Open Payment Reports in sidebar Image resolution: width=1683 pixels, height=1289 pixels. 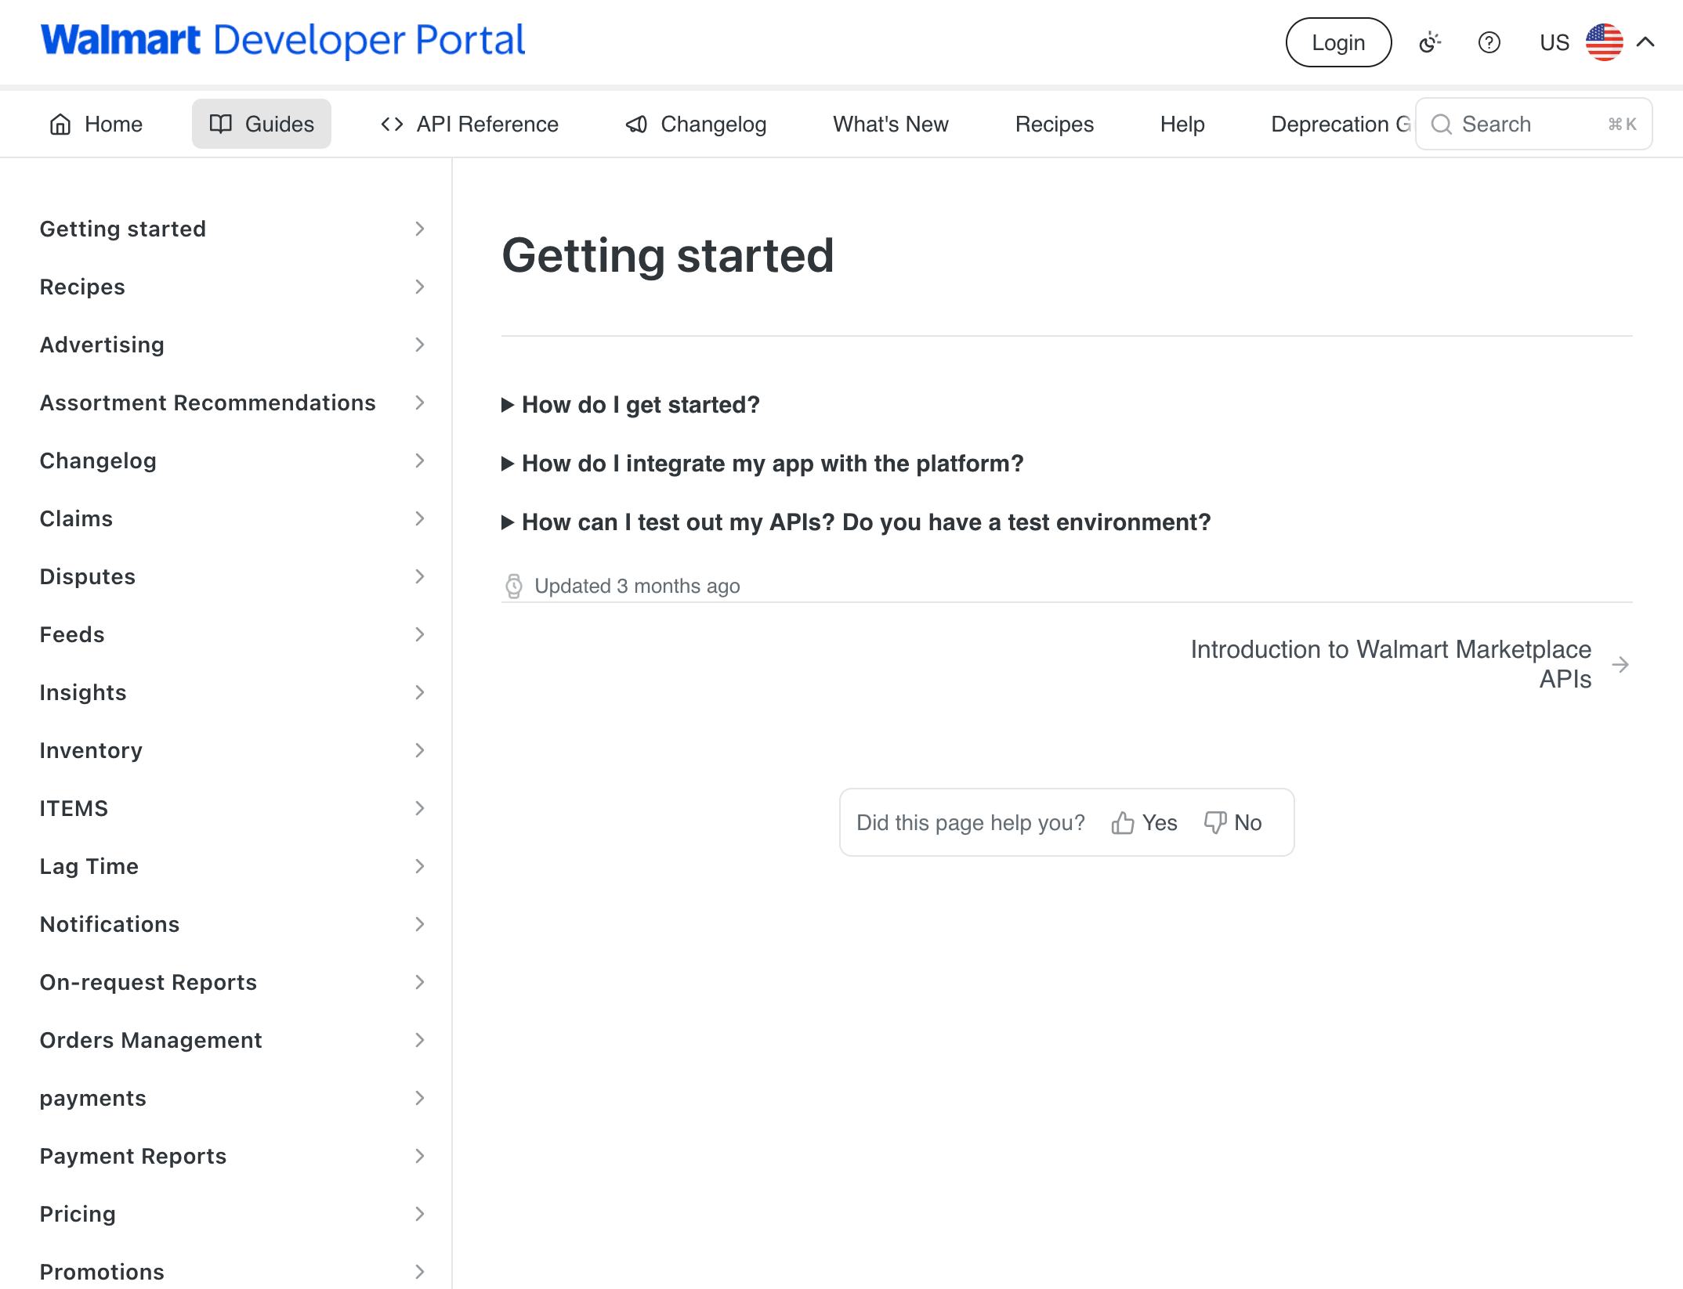tap(133, 1156)
